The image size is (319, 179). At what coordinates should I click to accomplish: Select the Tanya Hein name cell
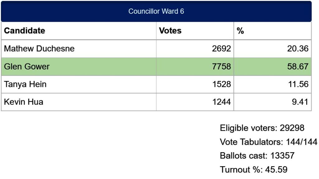[x=79, y=84]
